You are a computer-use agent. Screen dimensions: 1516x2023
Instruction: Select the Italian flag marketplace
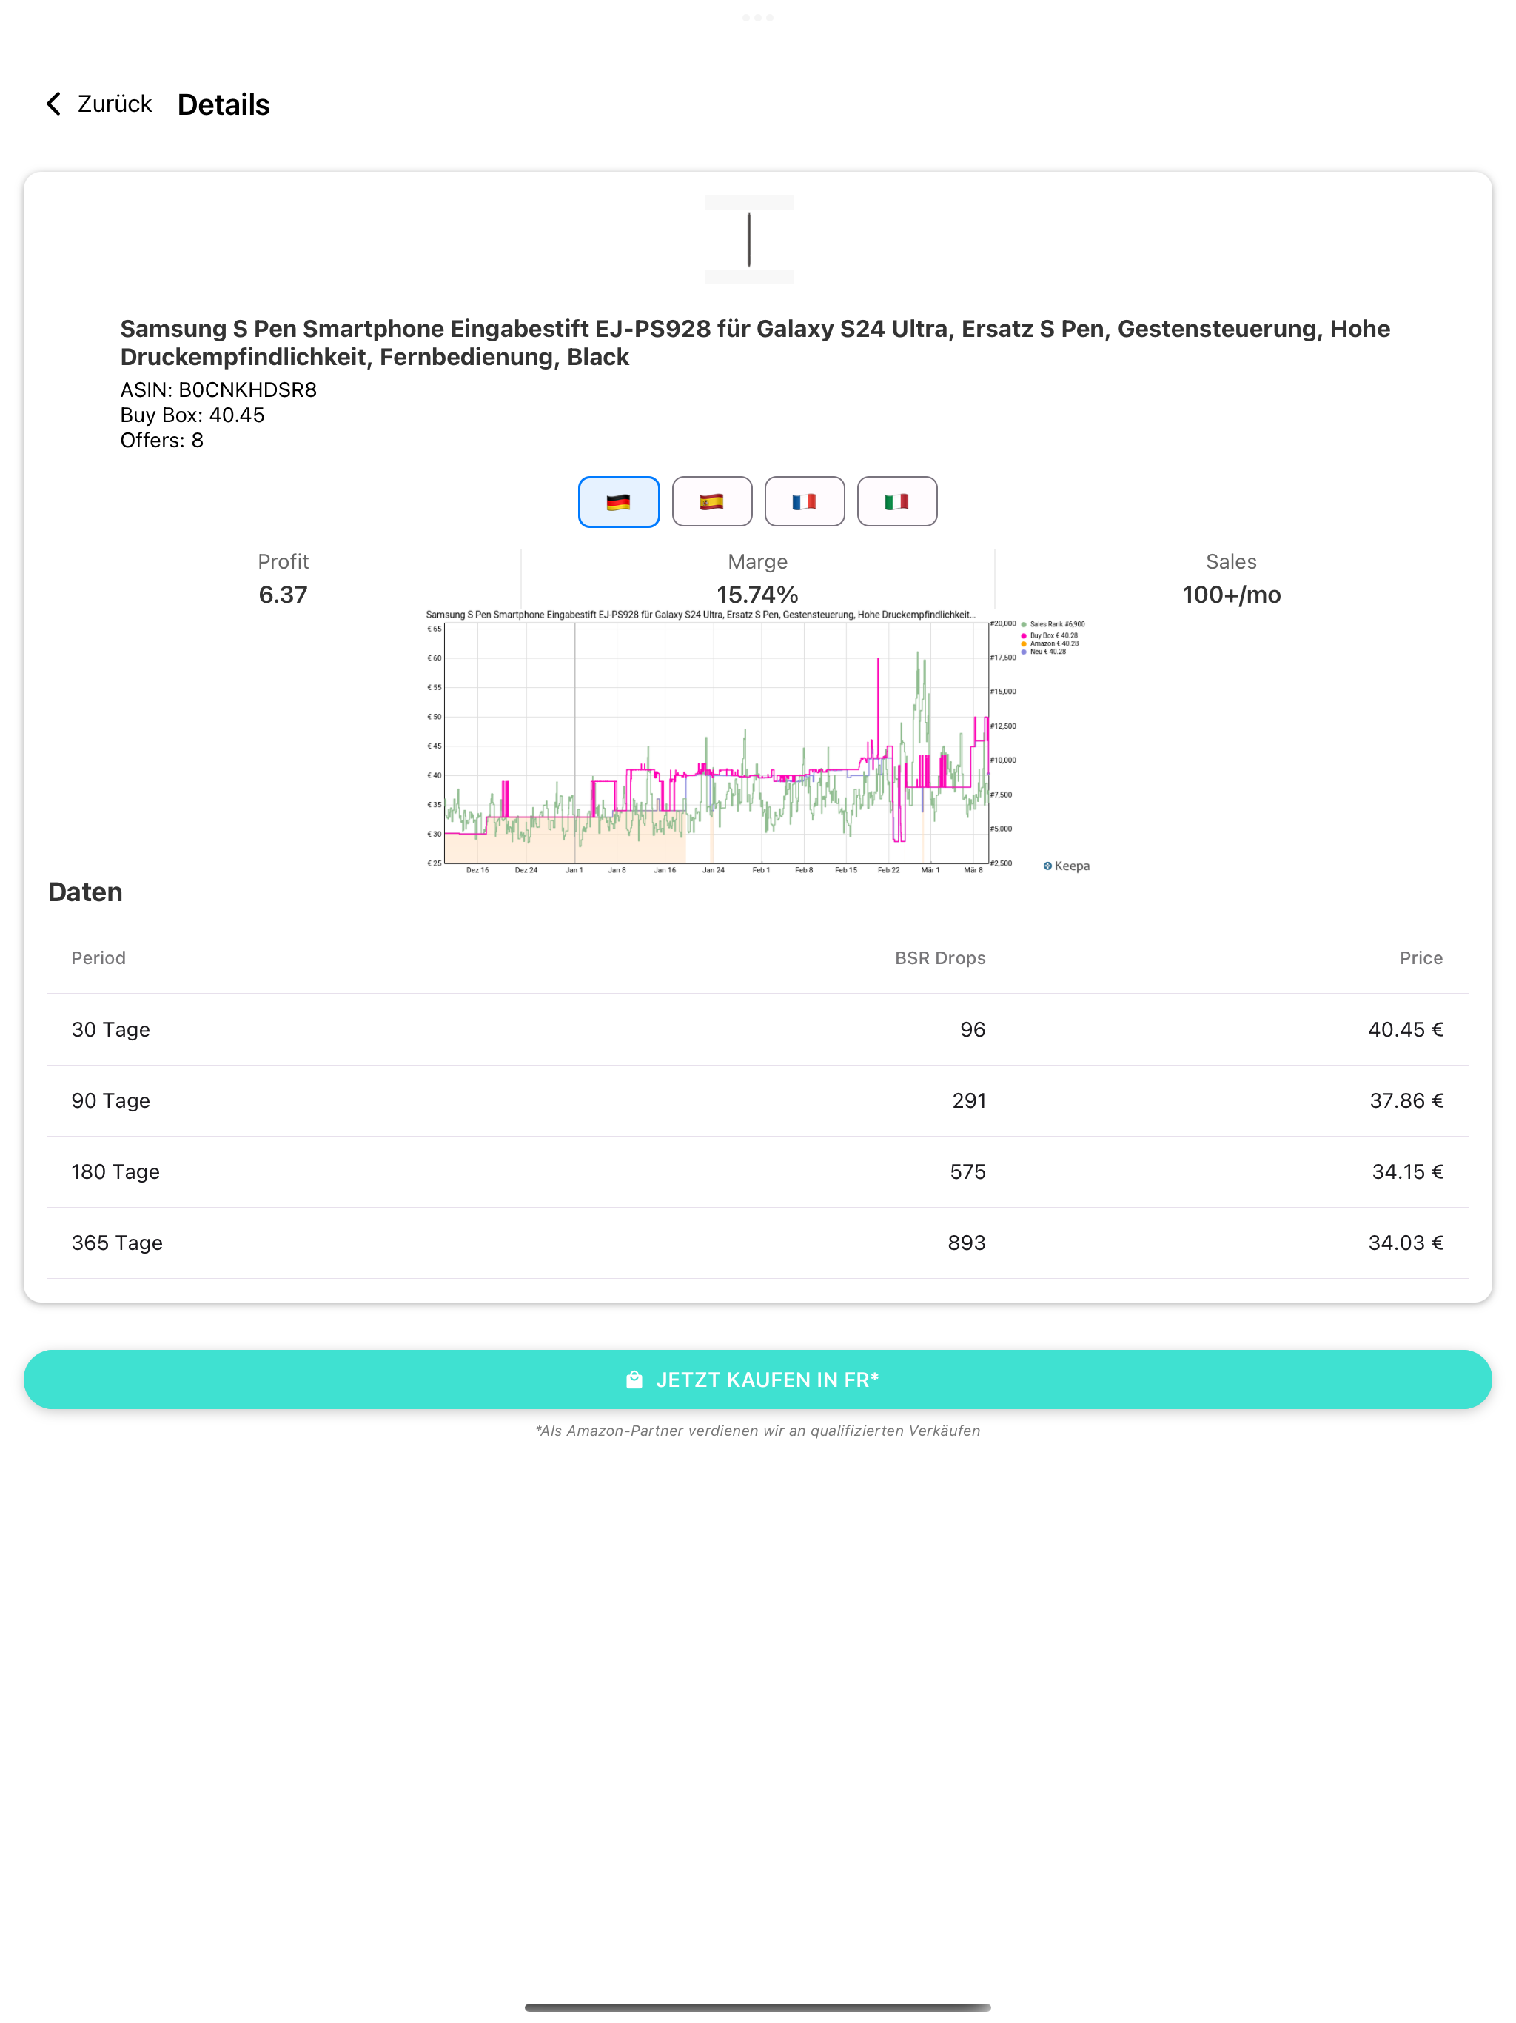click(x=897, y=501)
